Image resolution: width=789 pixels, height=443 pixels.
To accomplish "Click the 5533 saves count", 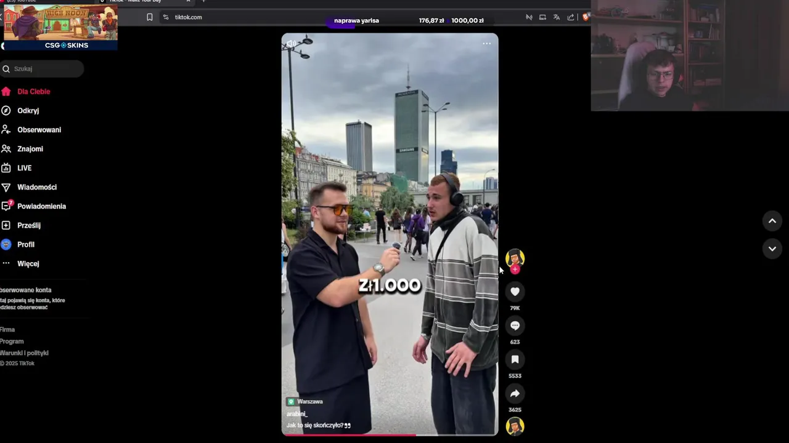I will (x=515, y=375).
